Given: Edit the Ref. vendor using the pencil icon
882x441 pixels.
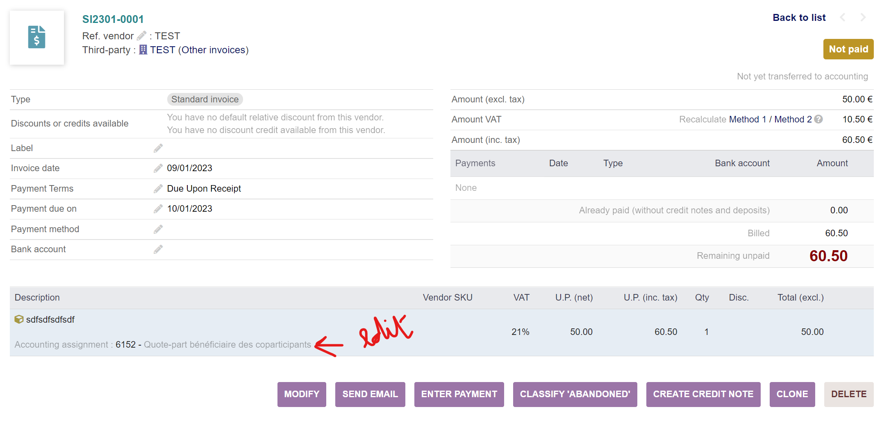Looking at the screenshot, I should click(141, 36).
